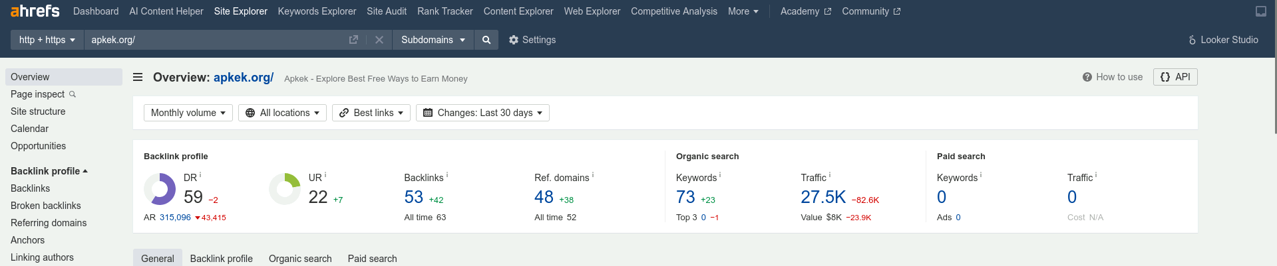The height and width of the screenshot is (266, 1277).
Task: Open AI Content Helper
Action: coord(166,11)
